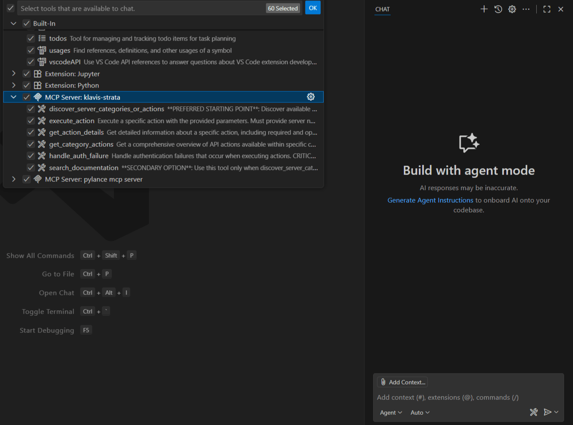Click the chat message input field
Image resolution: width=573 pixels, height=425 pixels.
click(468, 397)
